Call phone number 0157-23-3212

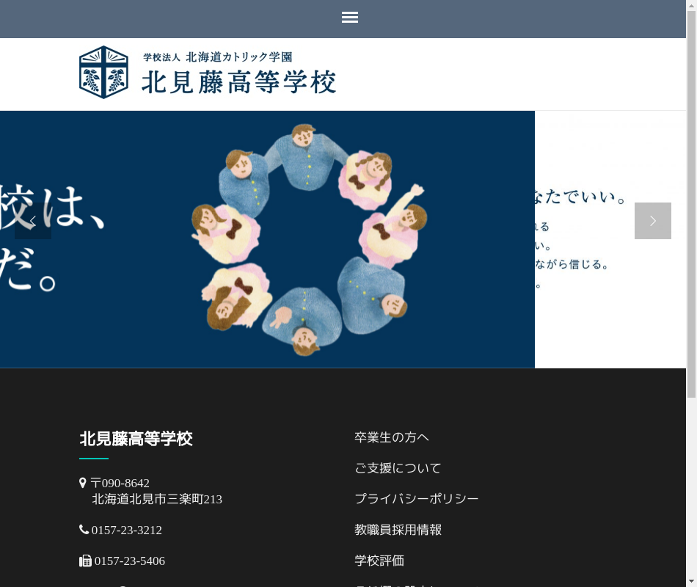[127, 530]
